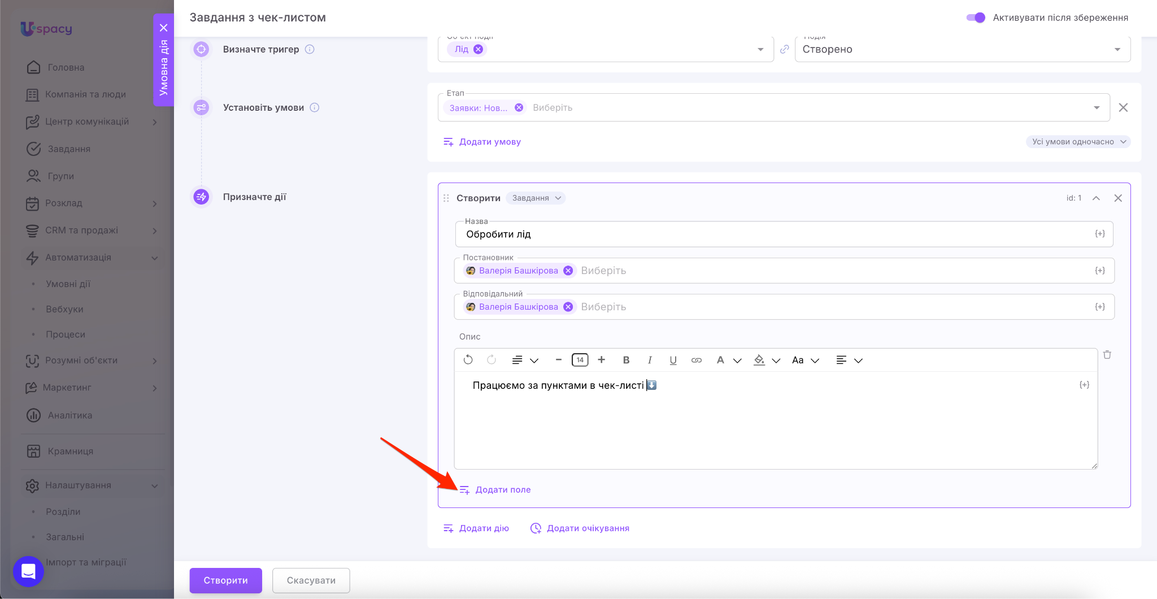Open 'CRM та продажі' menu item
This screenshot has height=599, width=1157.
(x=82, y=230)
